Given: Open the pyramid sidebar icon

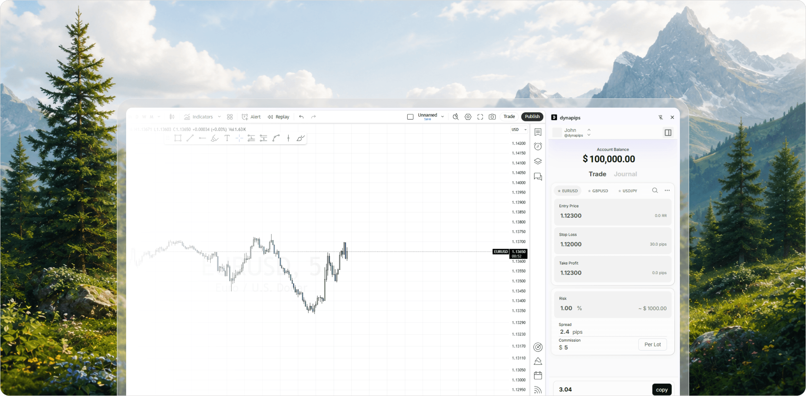Looking at the screenshot, I should click(538, 361).
